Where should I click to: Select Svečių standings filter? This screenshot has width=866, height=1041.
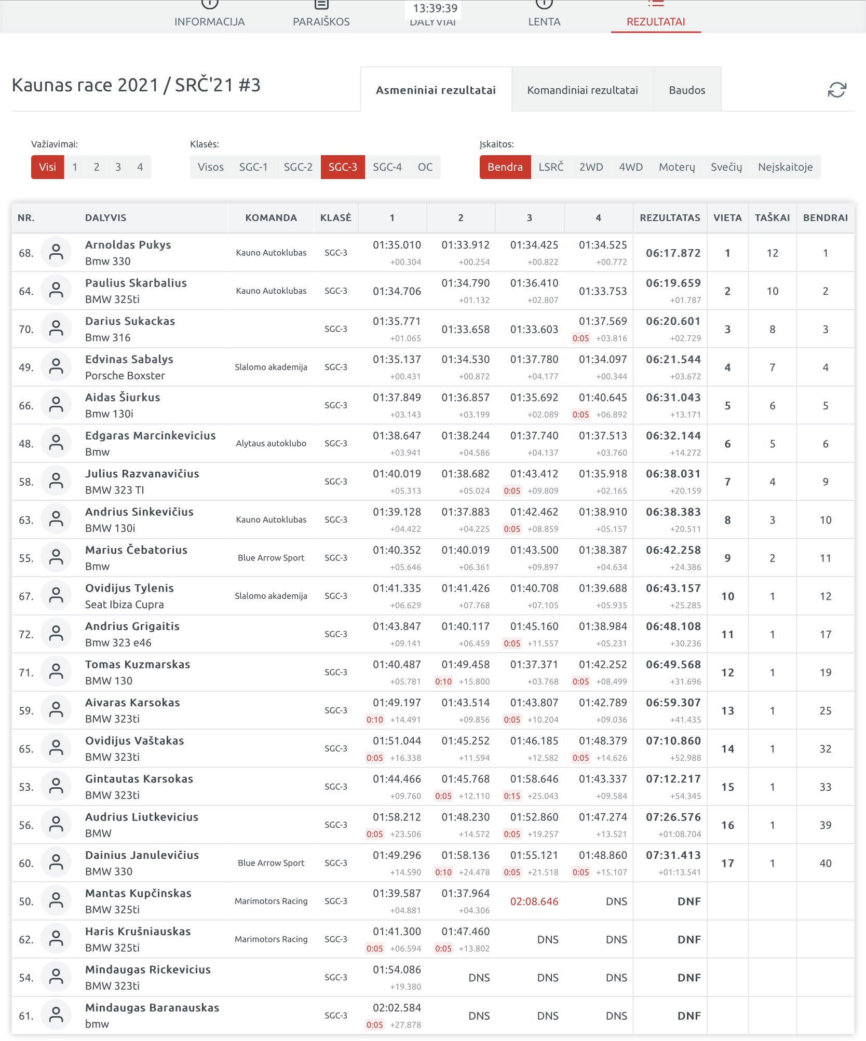pyautogui.click(x=726, y=167)
